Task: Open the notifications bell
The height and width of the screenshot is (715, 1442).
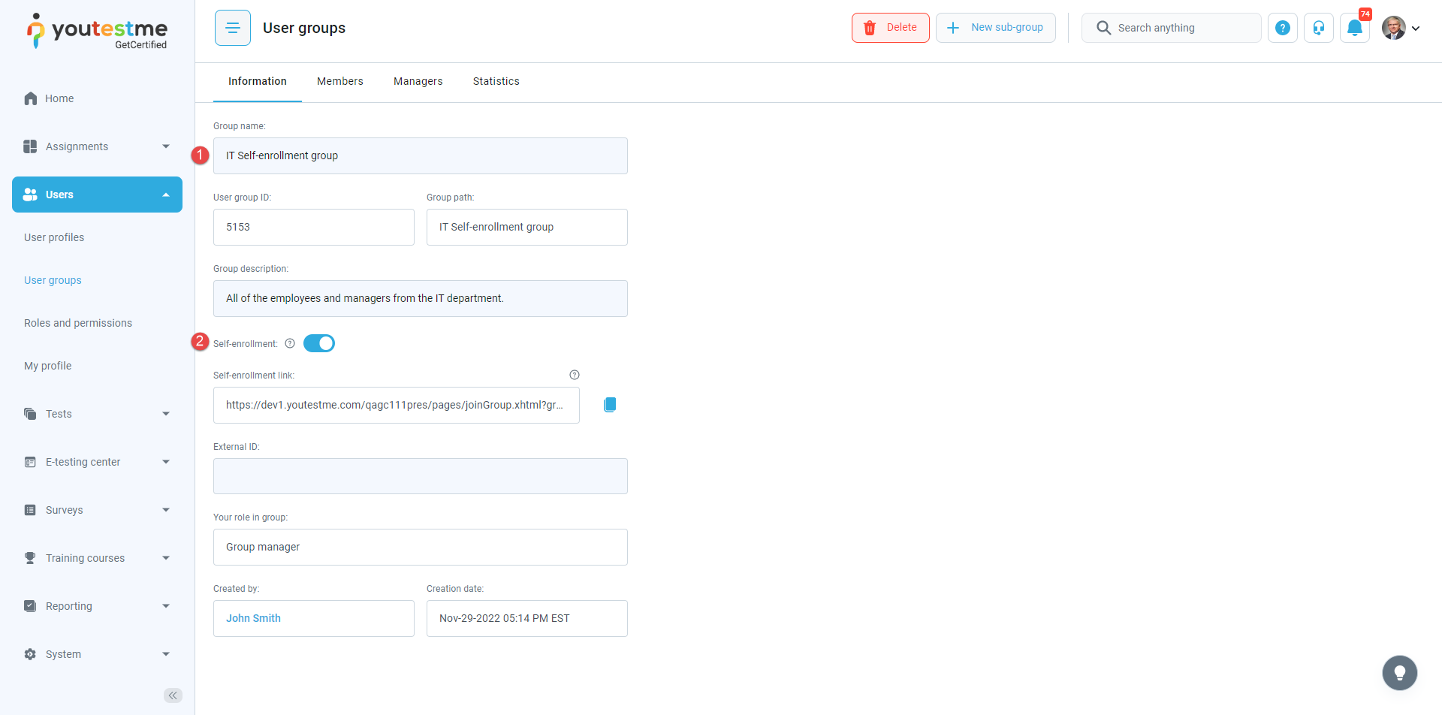Action: click(x=1355, y=28)
